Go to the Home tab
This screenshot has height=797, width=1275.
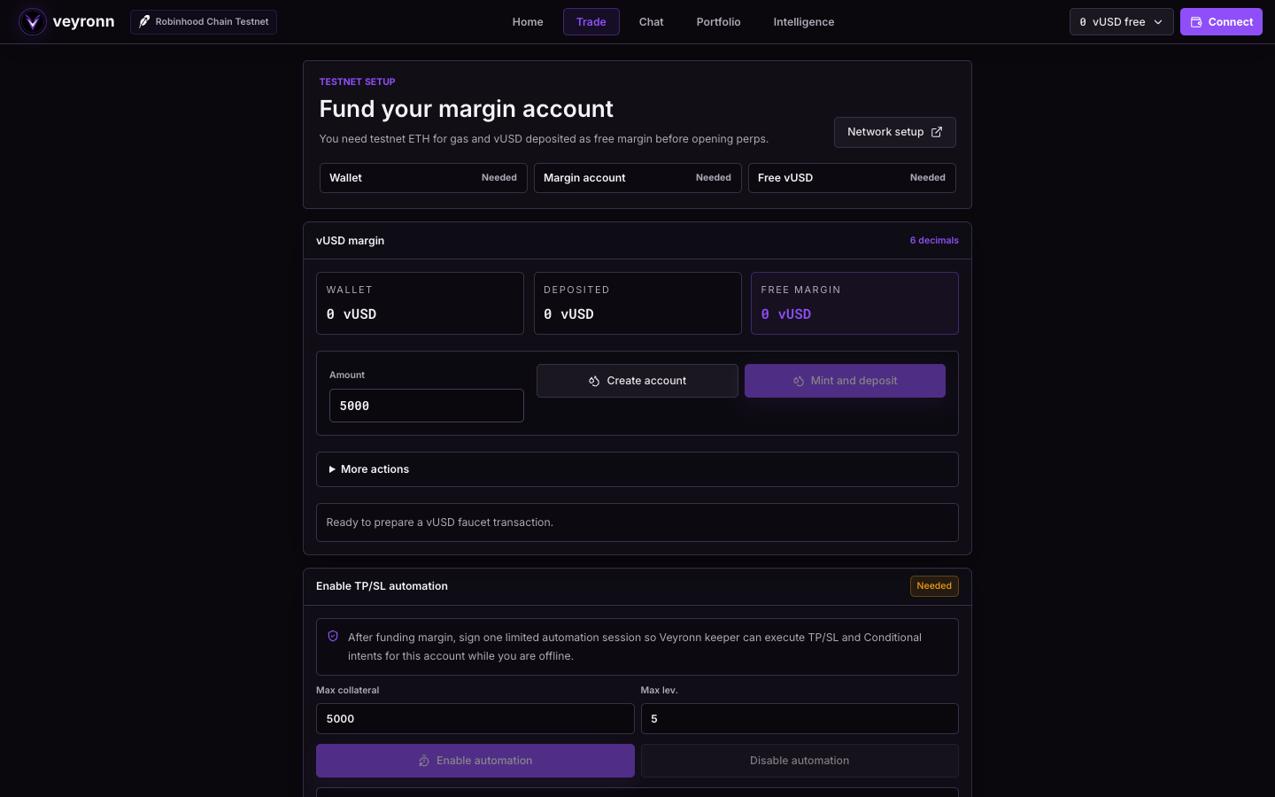click(x=528, y=22)
